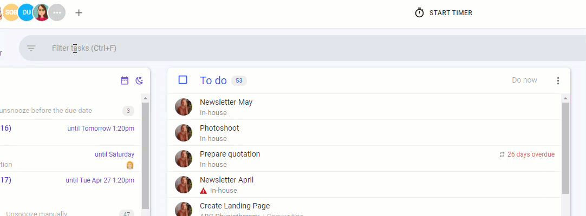
Task: Click the moon snooze icon
Action: pos(139,80)
